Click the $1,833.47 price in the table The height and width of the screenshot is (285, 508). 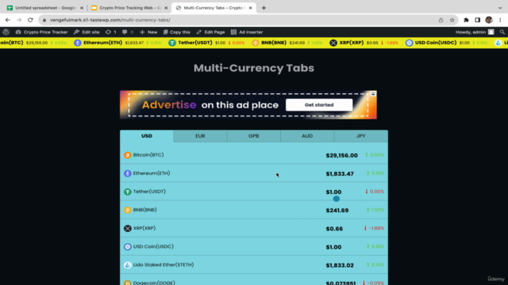[340, 174]
